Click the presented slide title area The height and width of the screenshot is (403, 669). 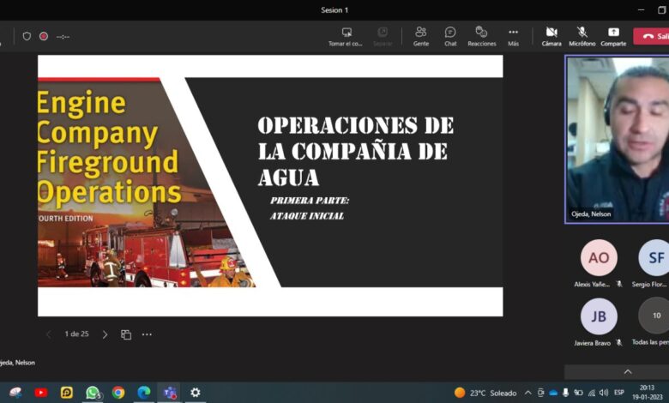point(356,151)
